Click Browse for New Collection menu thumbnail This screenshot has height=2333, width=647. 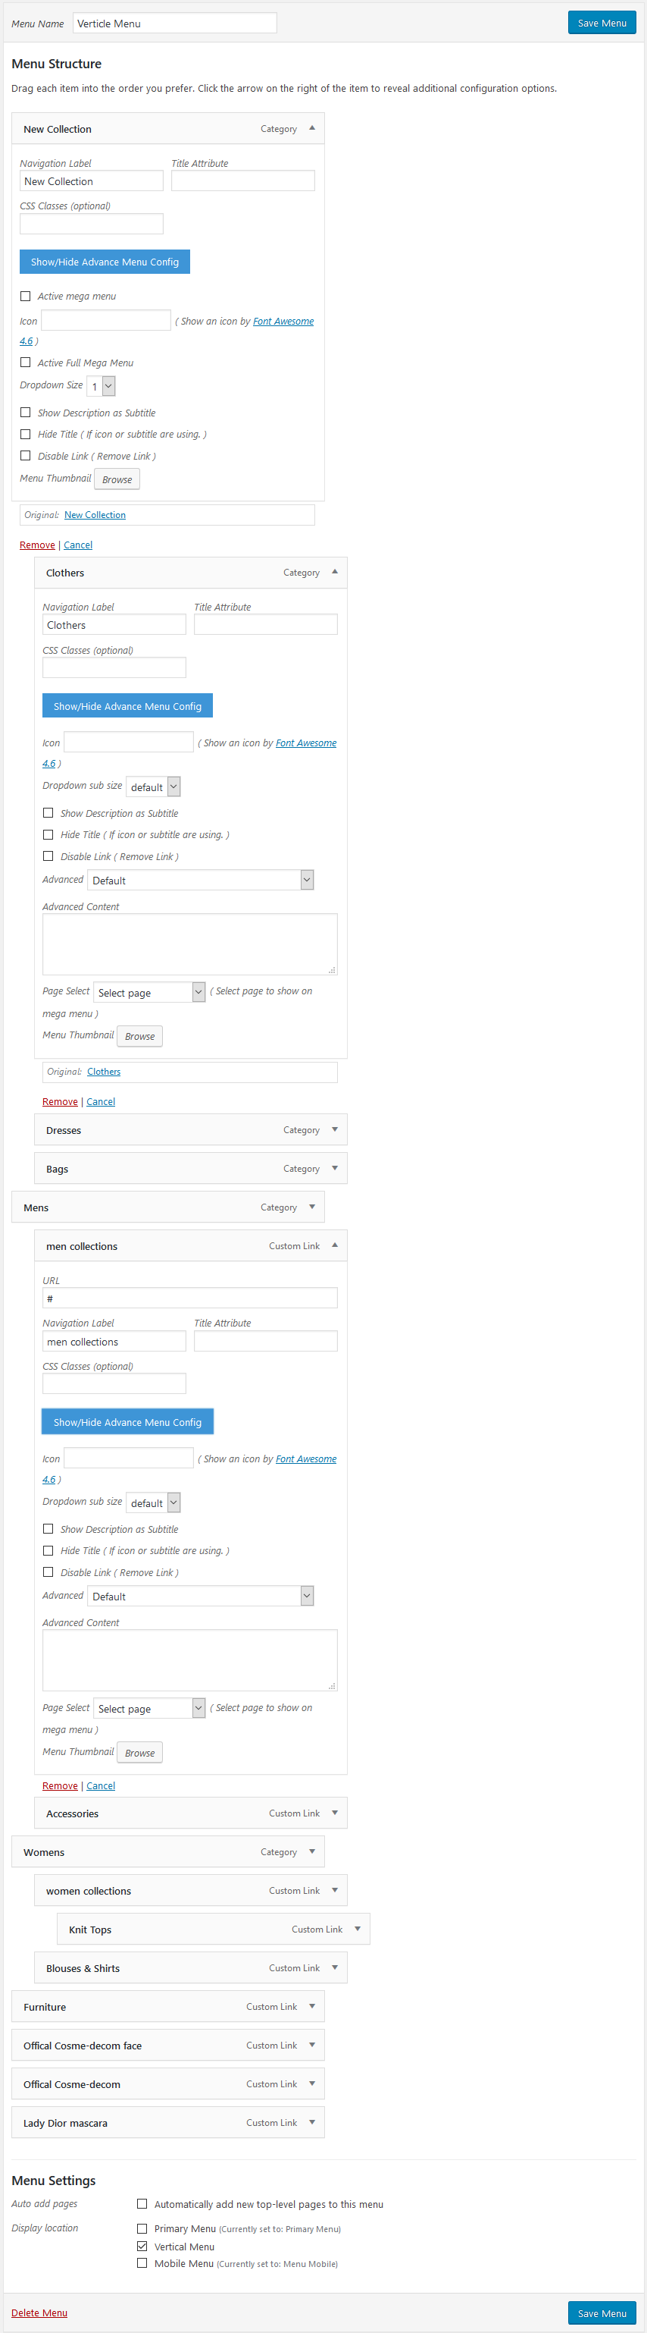tap(117, 479)
